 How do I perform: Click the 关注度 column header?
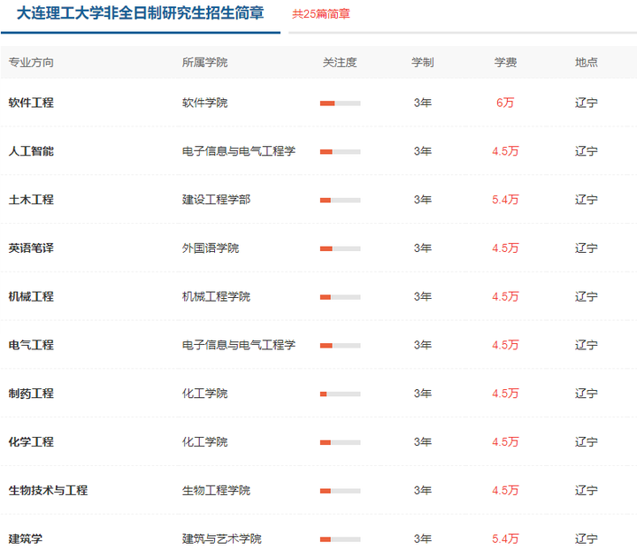pos(340,63)
